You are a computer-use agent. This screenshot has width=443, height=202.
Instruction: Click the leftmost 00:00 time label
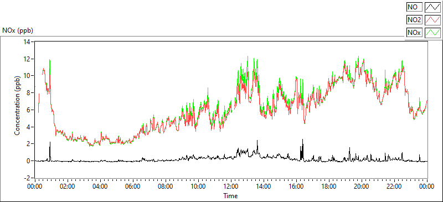[35, 186]
